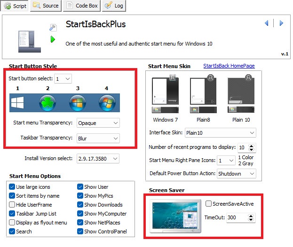Decrease number of recent programs
The height and width of the screenshot is (247, 293).
click(x=251, y=149)
